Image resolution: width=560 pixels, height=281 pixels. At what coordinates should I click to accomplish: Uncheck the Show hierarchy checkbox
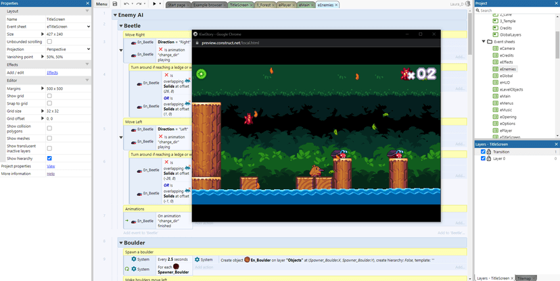49,158
